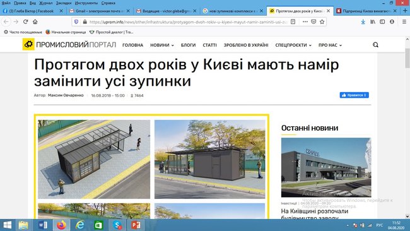The height and width of the screenshot is (231, 410).
Task: Open Начальная страница bookmark
Action: click(x=66, y=32)
